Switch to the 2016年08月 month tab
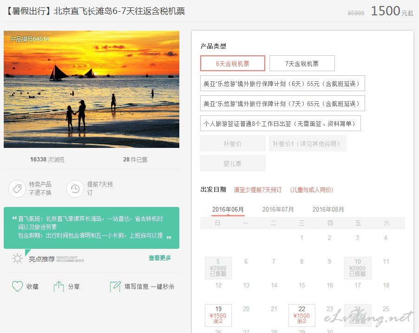The width and height of the screenshot is (419, 333). click(x=328, y=209)
